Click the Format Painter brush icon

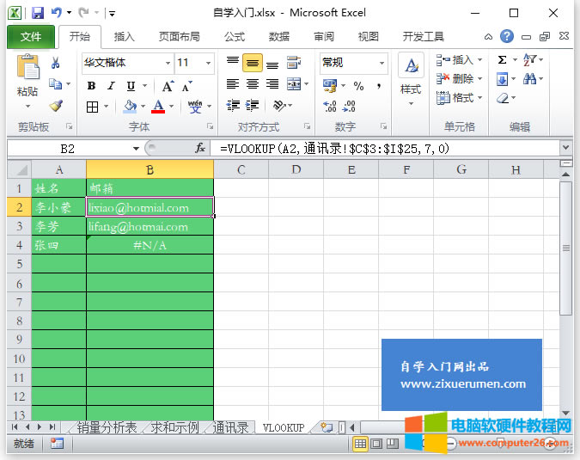56,106
